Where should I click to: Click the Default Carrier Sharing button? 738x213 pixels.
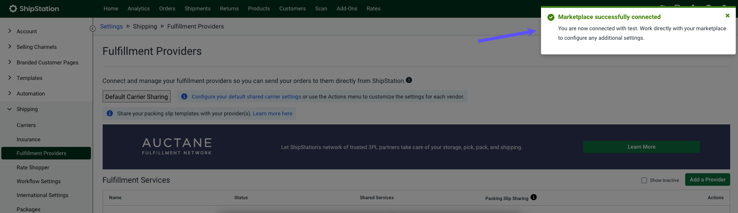(x=136, y=96)
